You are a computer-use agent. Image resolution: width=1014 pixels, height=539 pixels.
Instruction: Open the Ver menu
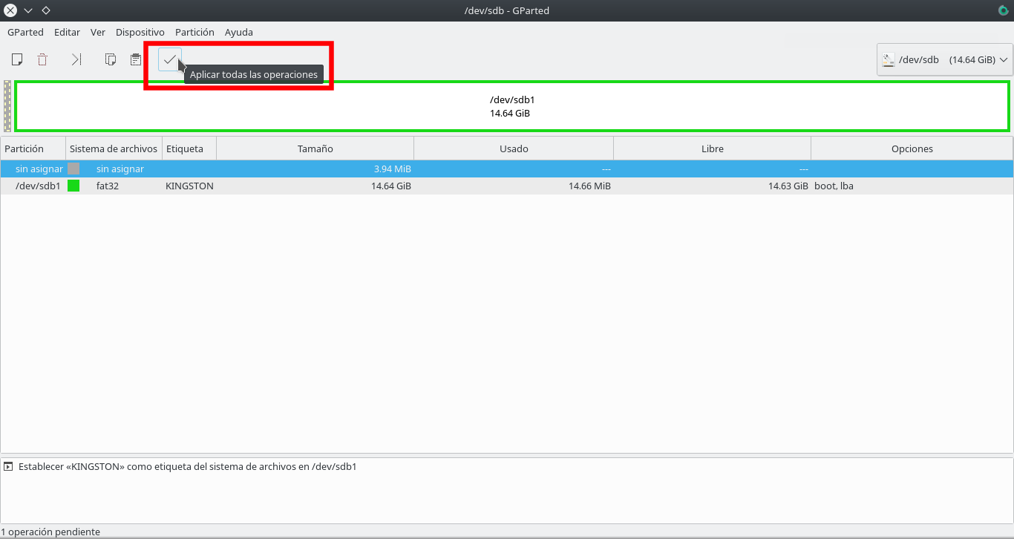coord(98,32)
